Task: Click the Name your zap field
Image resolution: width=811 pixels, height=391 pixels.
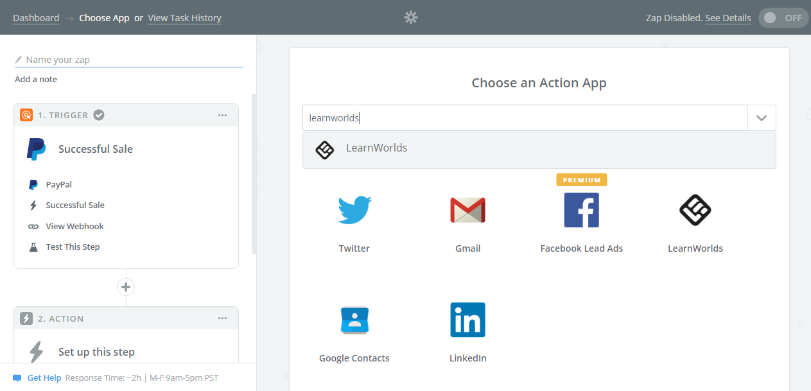Action: coord(128,60)
